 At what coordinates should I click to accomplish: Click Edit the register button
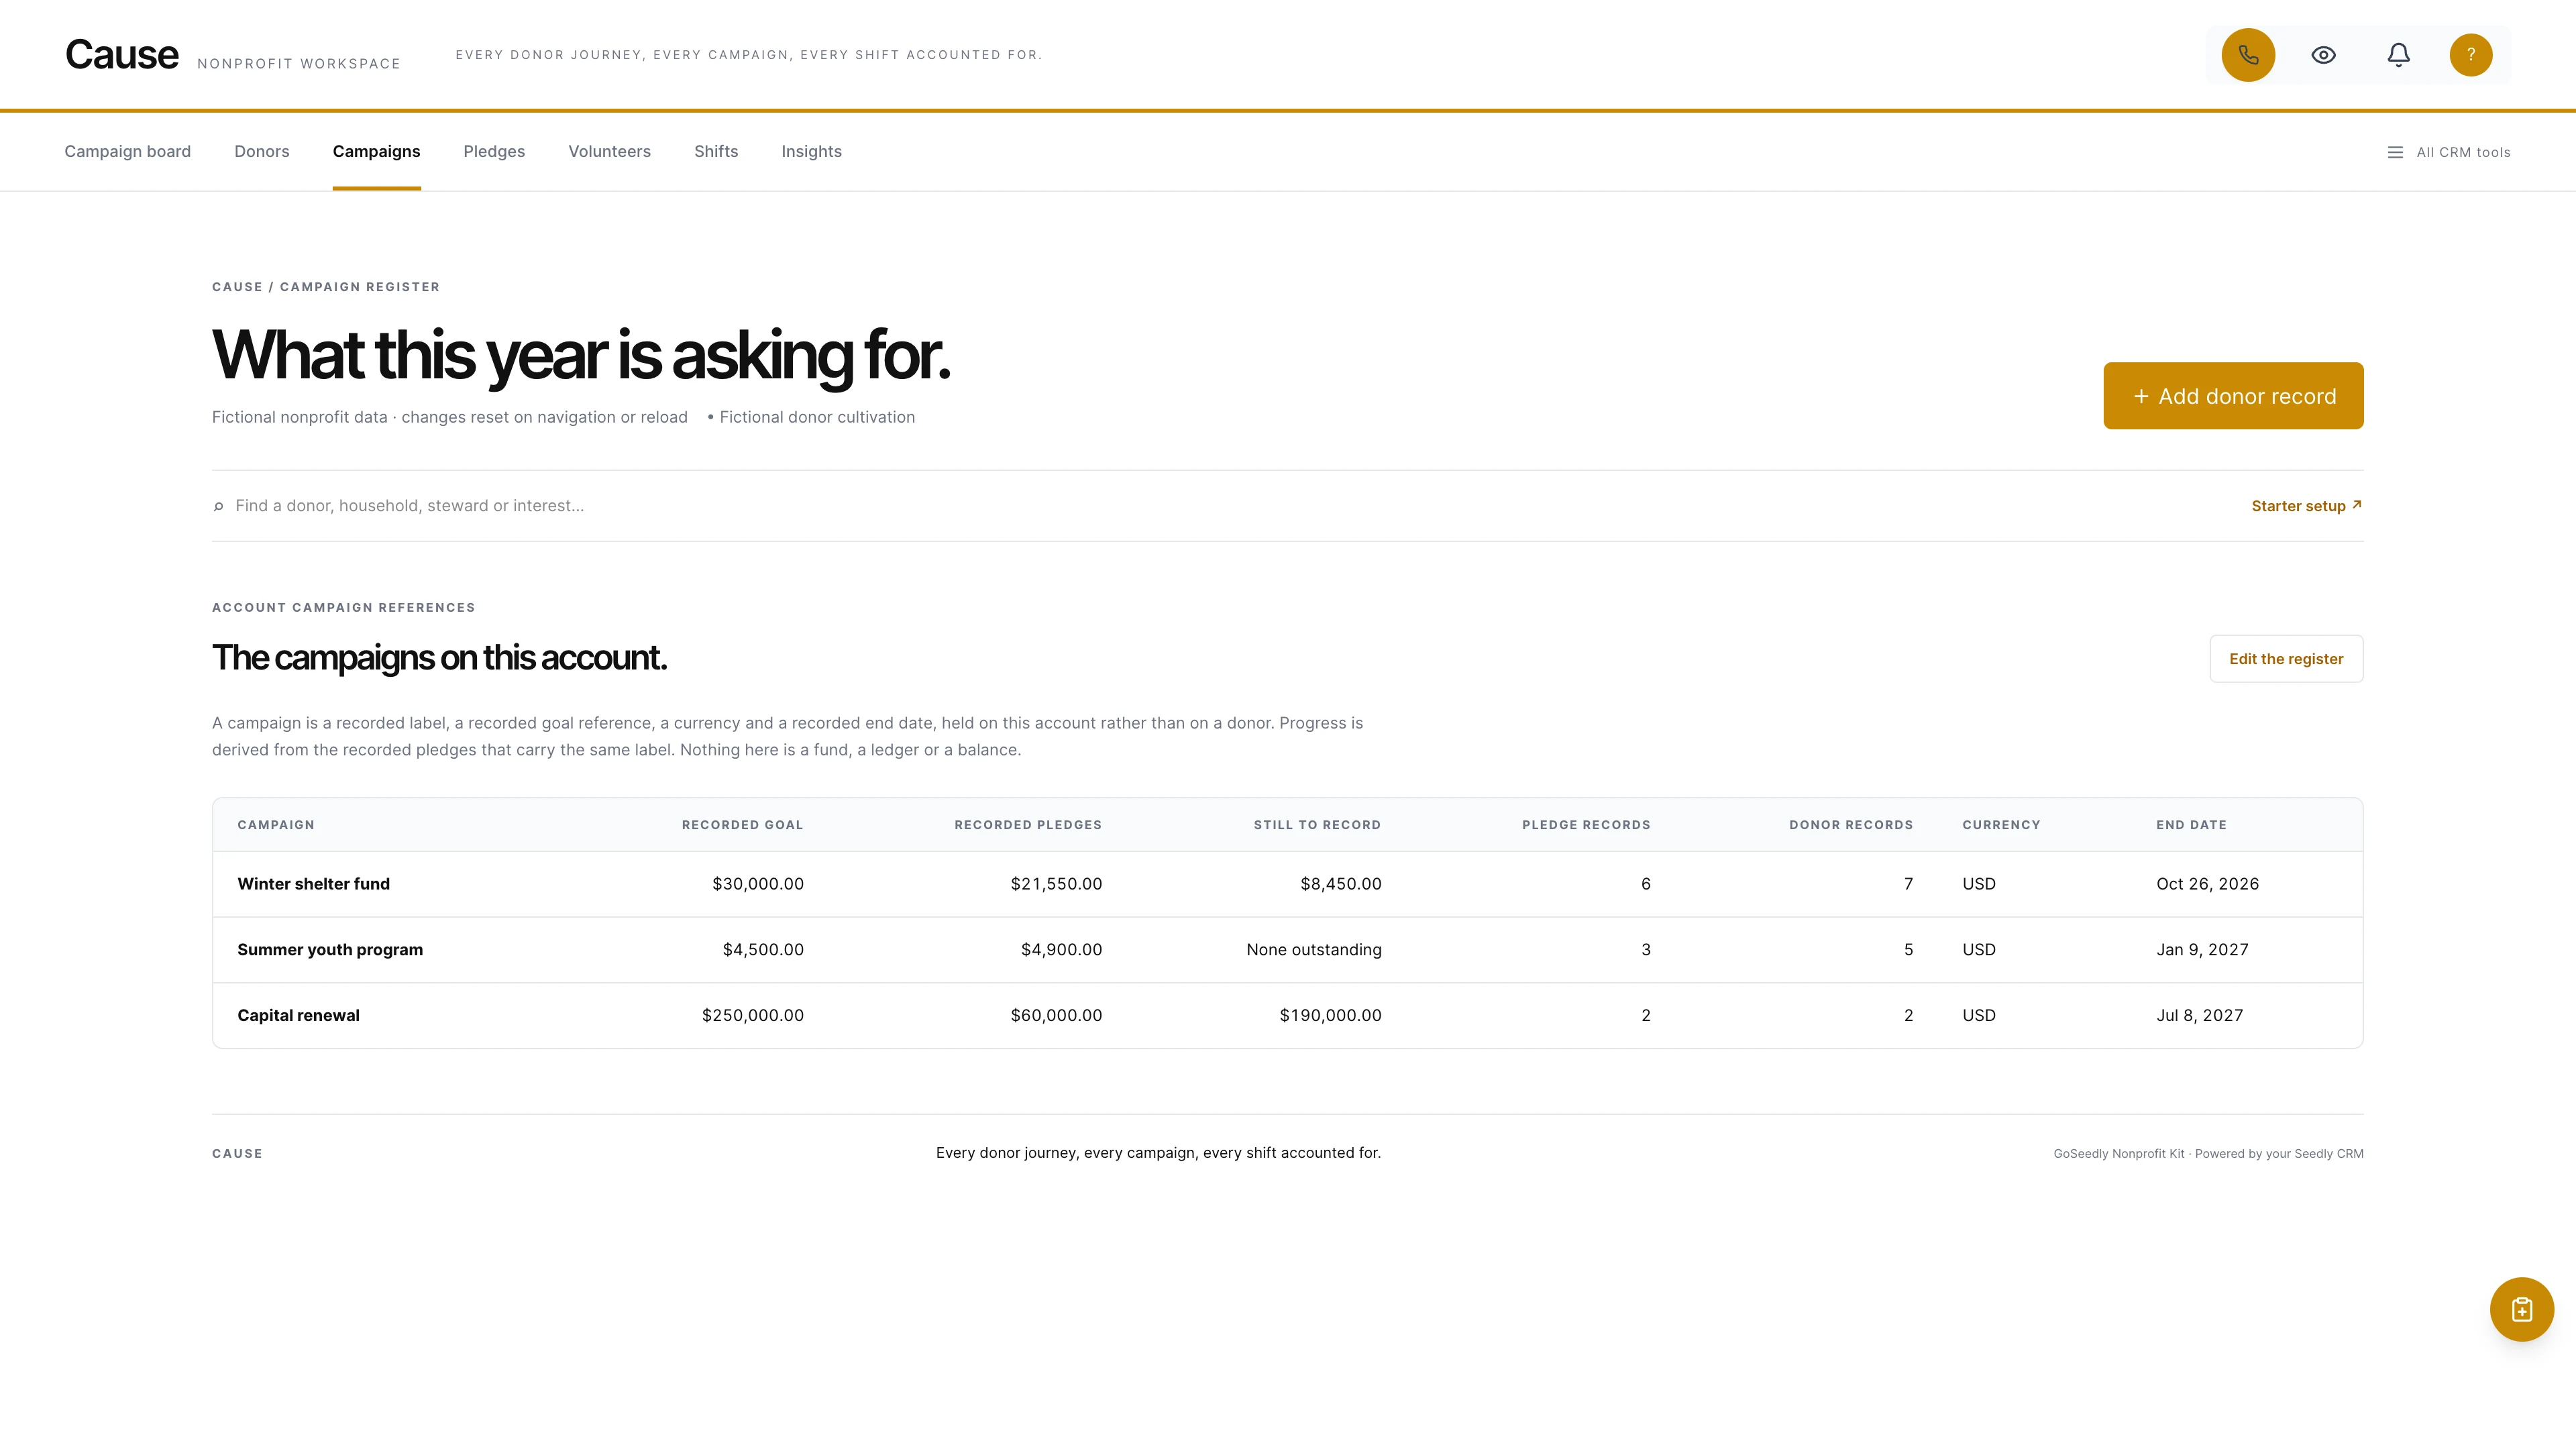pyautogui.click(x=2286, y=659)
